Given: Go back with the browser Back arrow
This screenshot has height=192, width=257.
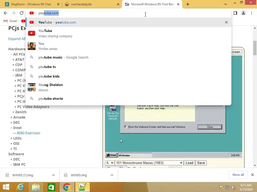Looking at the screenshot, I should click(x=6, y=13).
